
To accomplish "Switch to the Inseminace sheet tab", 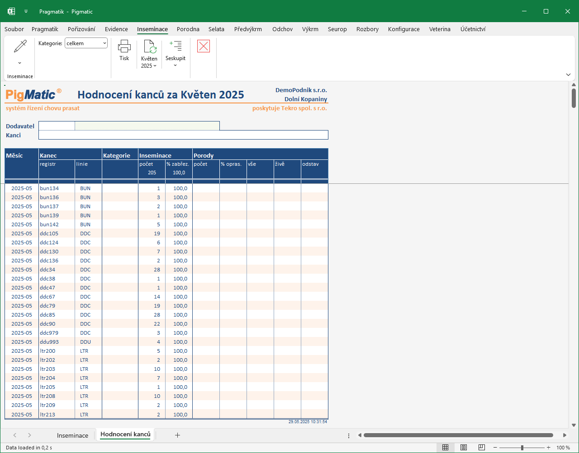I will [x=72, y=435].
